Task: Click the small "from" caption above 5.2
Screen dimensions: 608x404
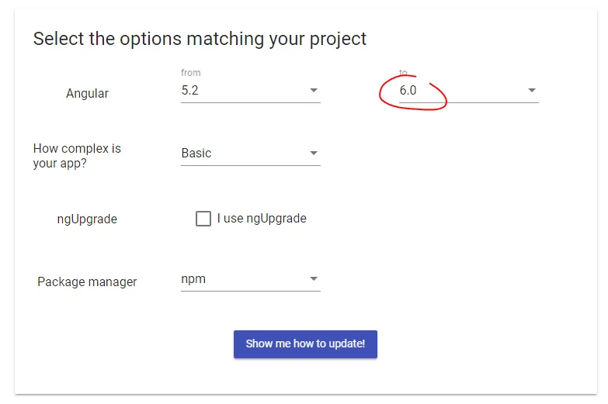Action: tap(191, 73)
